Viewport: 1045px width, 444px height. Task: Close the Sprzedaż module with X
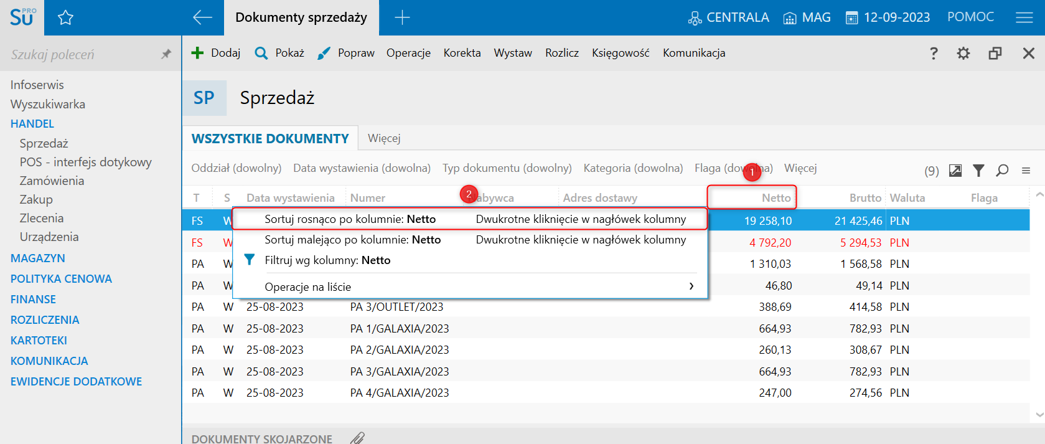point(1029,53)
